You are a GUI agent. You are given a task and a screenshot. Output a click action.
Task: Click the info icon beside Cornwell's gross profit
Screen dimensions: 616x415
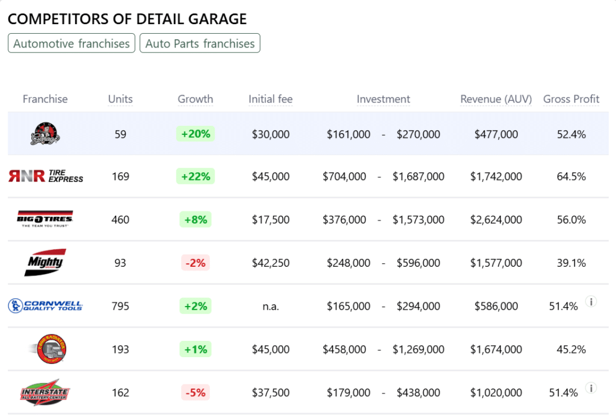(591, 302)
